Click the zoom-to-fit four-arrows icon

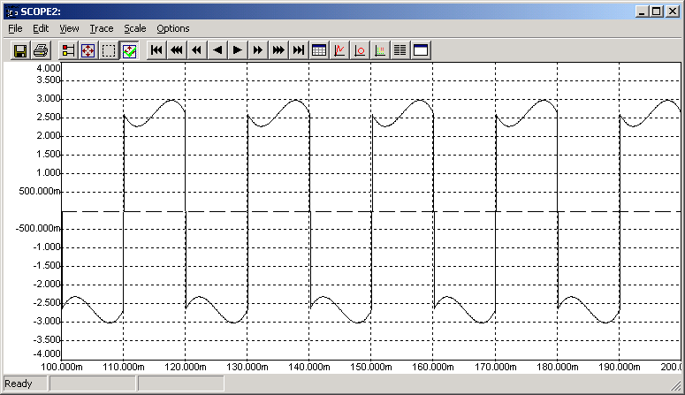(88, 50)
